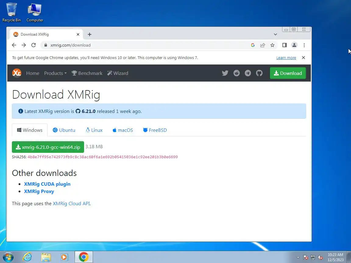Open the Benchmark page
The height and width of the screenshot is (263, 351).
click(x=87, y=73)
